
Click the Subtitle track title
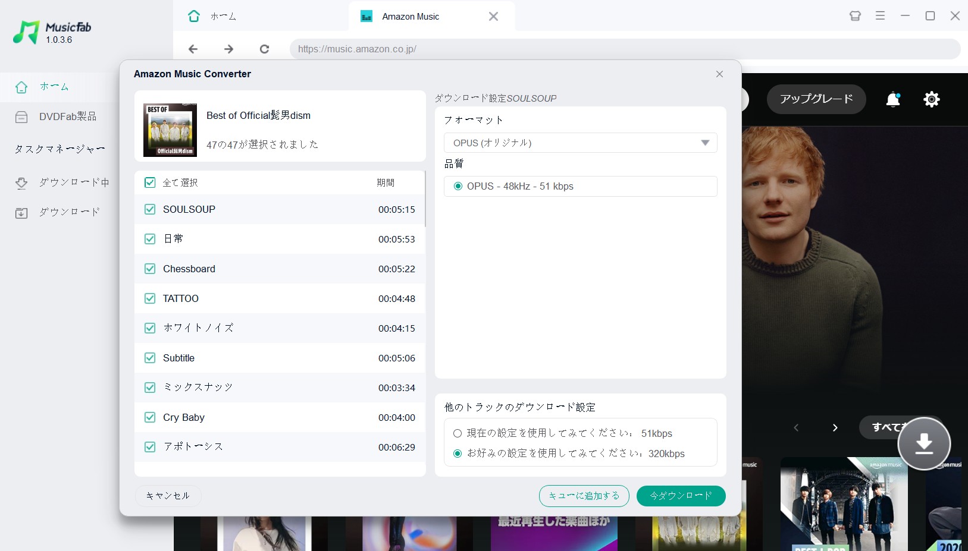[178, 358]
